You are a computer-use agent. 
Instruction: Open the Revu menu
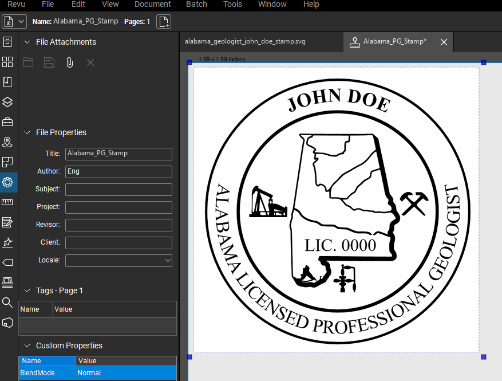[16, 4]
